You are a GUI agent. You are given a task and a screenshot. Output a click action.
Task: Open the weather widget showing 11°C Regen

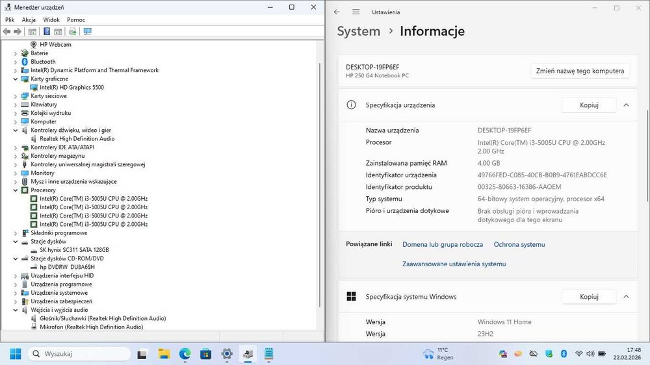tap(438, 354)
